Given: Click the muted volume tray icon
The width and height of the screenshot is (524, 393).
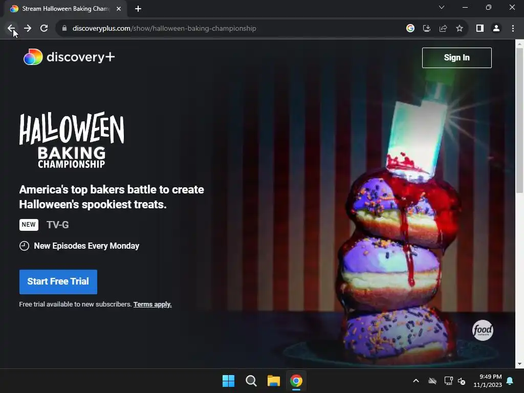Looking at the screenshot, I should (x=462, y=381).
